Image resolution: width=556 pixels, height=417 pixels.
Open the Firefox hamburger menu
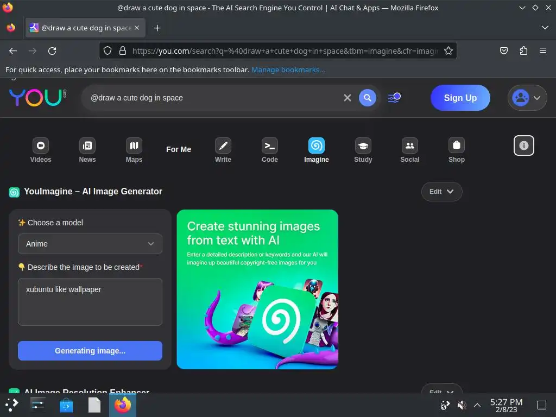(543, 50)
